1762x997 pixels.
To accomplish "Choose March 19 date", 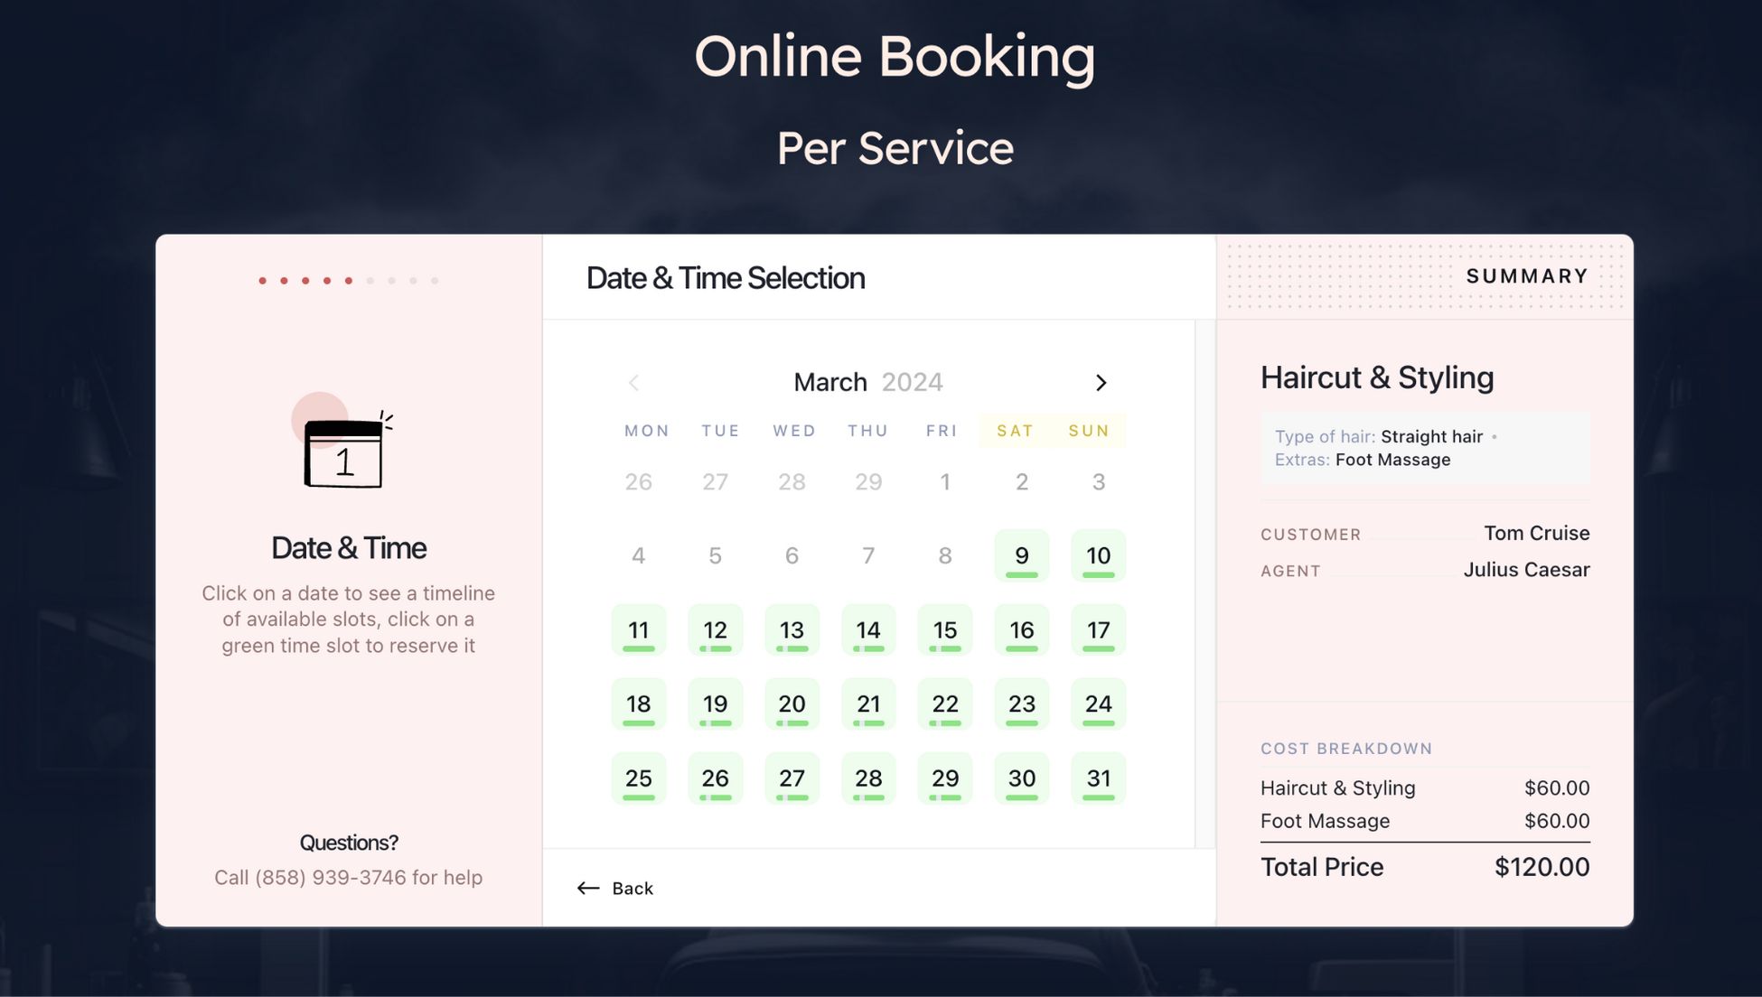I will [716, 703].
